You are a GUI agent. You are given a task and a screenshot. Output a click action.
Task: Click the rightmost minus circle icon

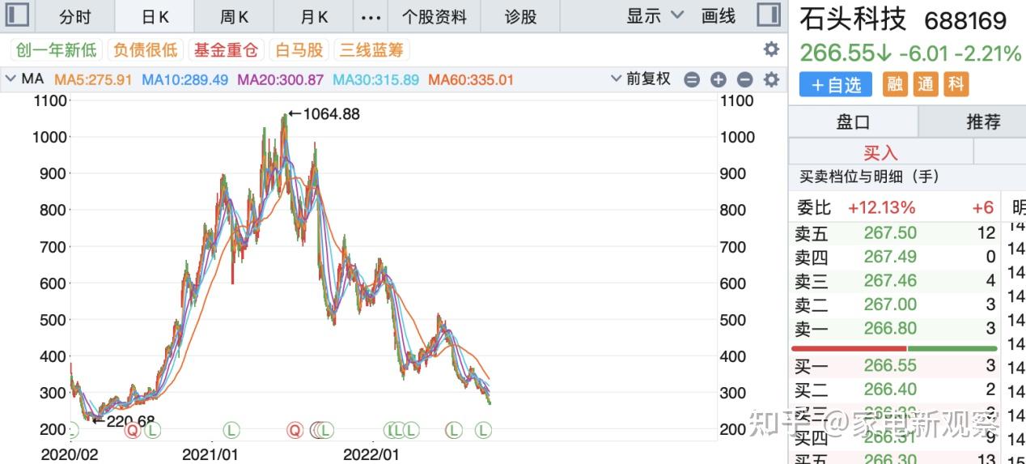click(x=745, y=79)
